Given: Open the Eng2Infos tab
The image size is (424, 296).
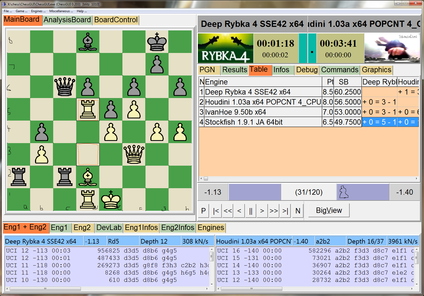Looking at the screenshot, I should (x=178, y=228).
